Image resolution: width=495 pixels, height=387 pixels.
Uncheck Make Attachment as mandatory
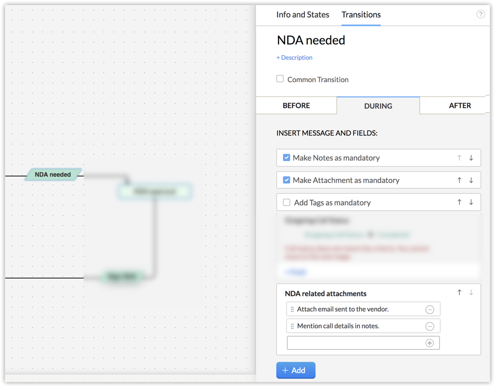[286, 180]
